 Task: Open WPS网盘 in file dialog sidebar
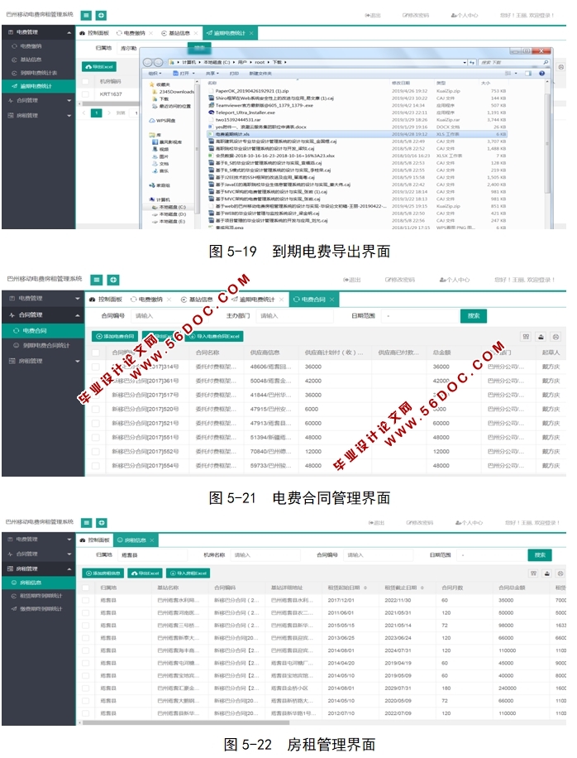point(162,120)
